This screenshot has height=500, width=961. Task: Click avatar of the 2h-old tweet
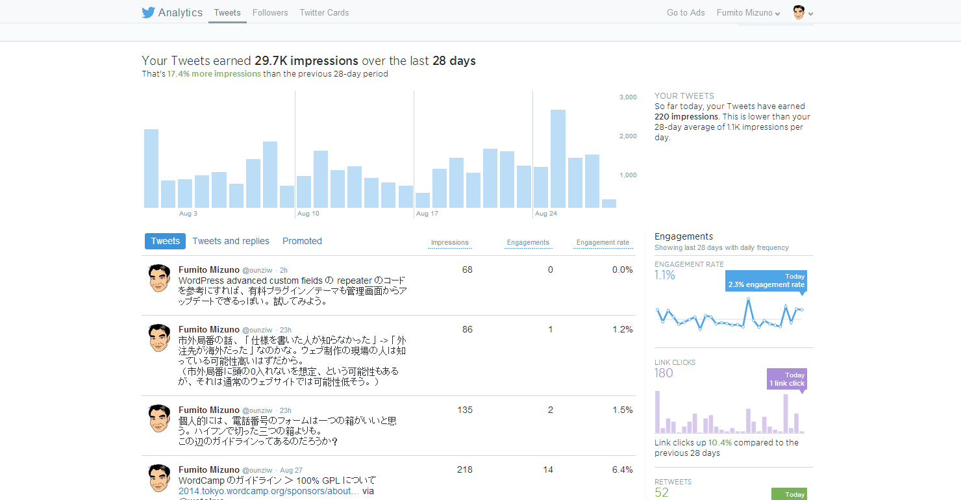(x=159, y=278)
